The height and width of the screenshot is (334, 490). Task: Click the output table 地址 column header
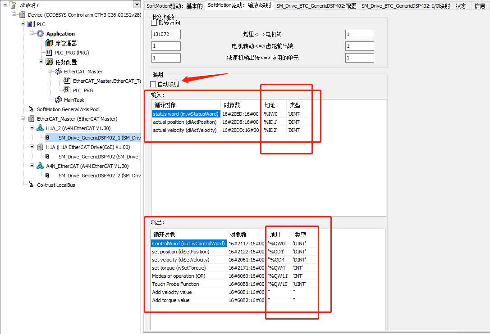[279, 235]
